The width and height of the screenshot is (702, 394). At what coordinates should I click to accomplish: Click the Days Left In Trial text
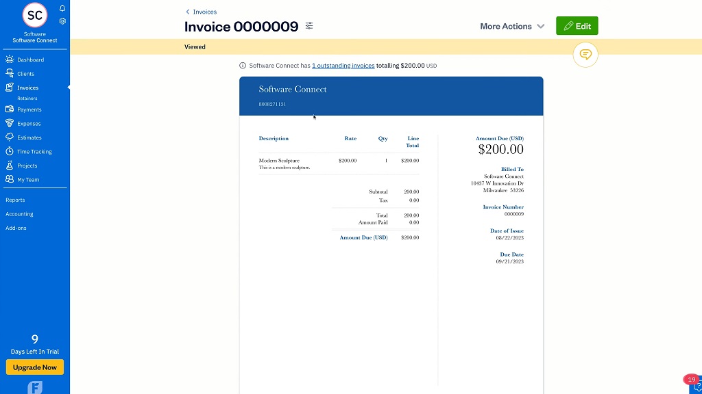pyautogui.click(x=35, y=352)
